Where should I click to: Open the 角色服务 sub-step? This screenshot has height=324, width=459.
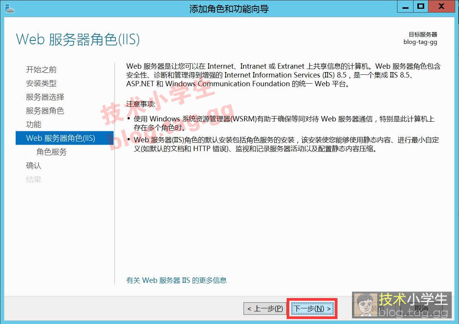52,152
